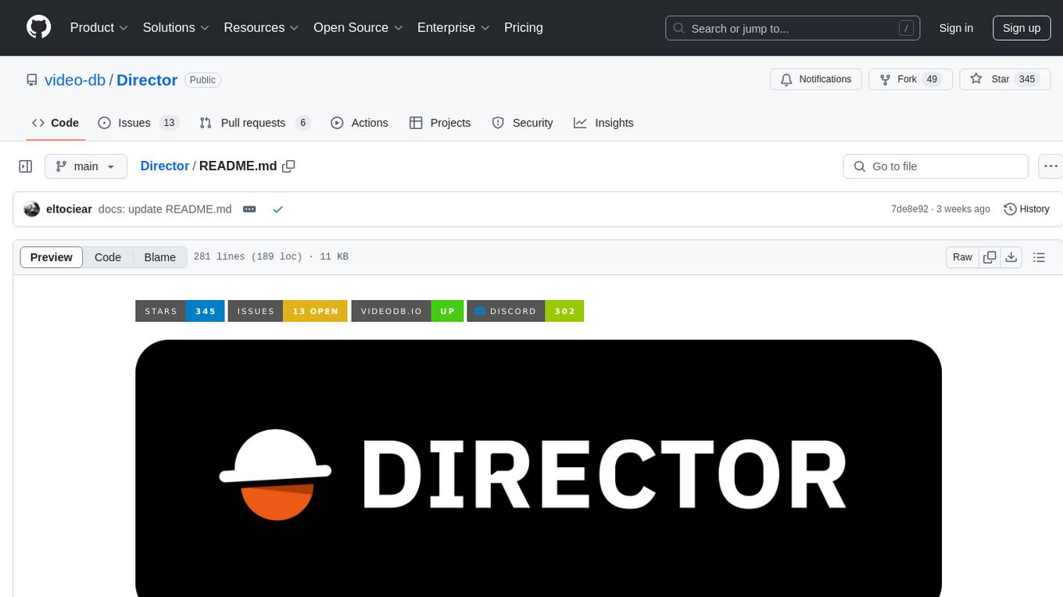Open the Director banner image
This screenshot has width=1063, height=597.
(x=539, y=469)
